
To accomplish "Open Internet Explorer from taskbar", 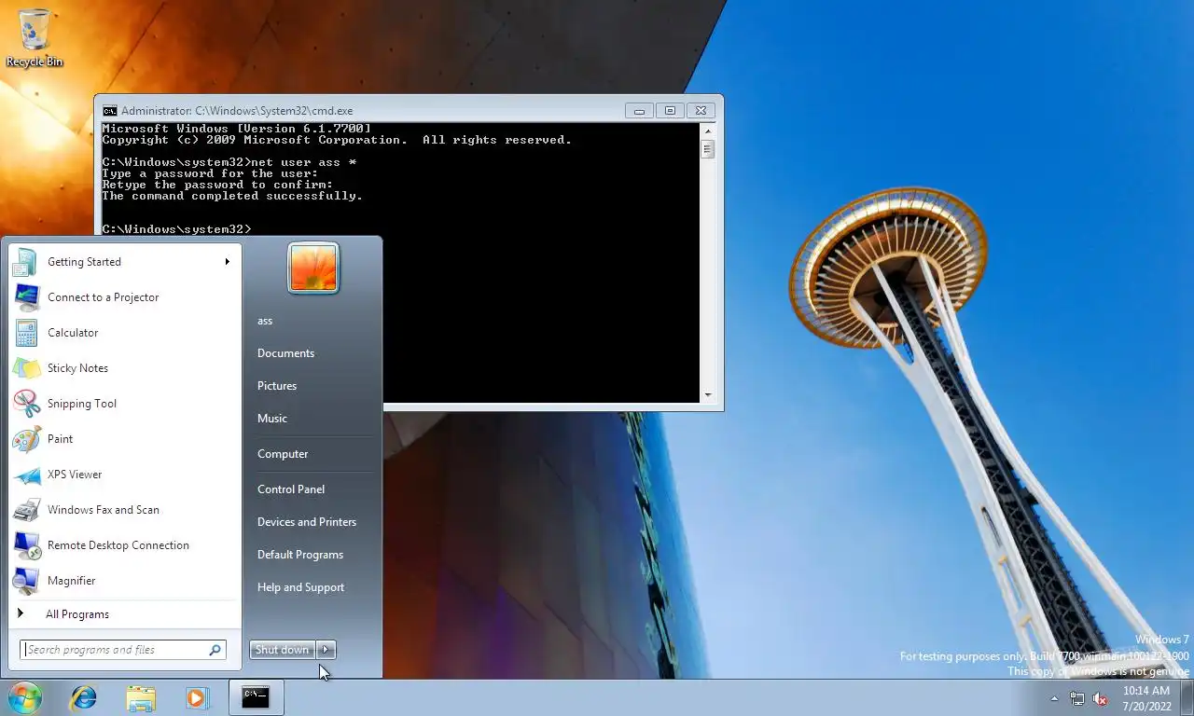I will 83,696.
